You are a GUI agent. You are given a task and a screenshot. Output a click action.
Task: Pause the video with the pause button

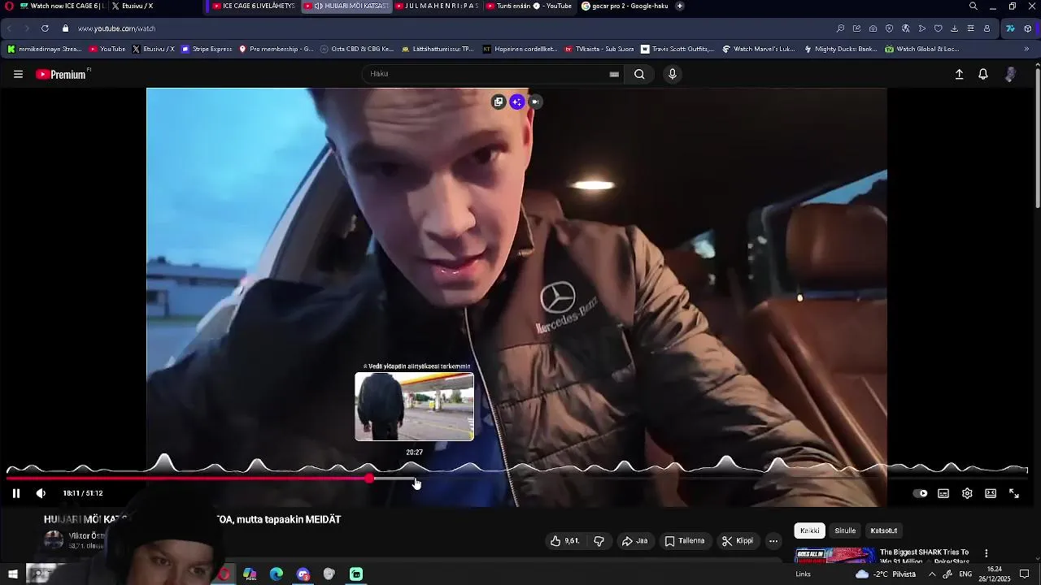pos(15,493)
